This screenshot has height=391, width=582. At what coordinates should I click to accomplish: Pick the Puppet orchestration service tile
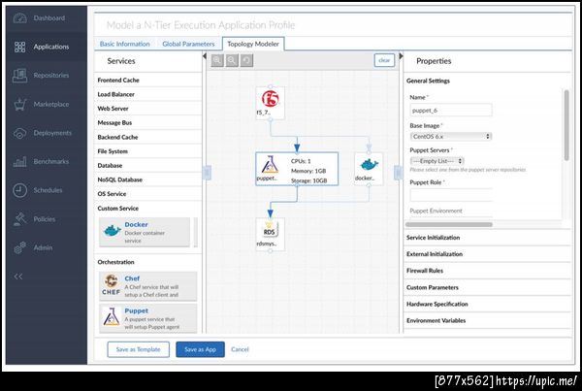pyautogui.click(x=147, y=318)
